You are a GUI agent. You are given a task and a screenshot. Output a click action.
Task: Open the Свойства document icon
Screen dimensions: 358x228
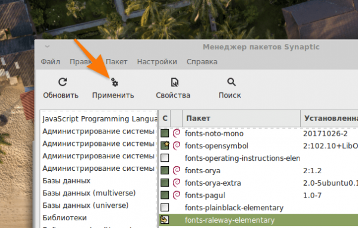tap(175, 82)
